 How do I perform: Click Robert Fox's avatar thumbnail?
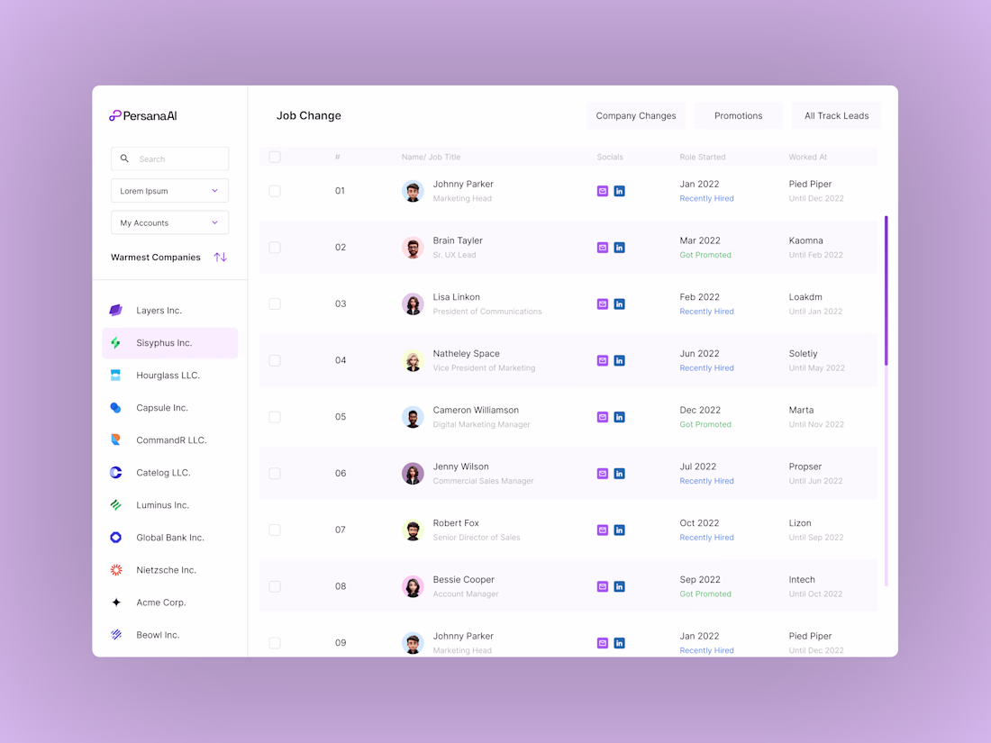point(413,530)
